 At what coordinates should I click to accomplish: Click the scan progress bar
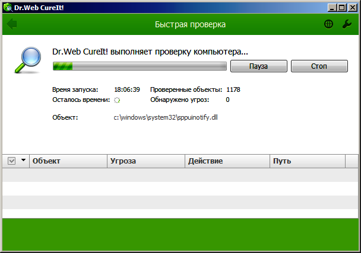point(140,66)
